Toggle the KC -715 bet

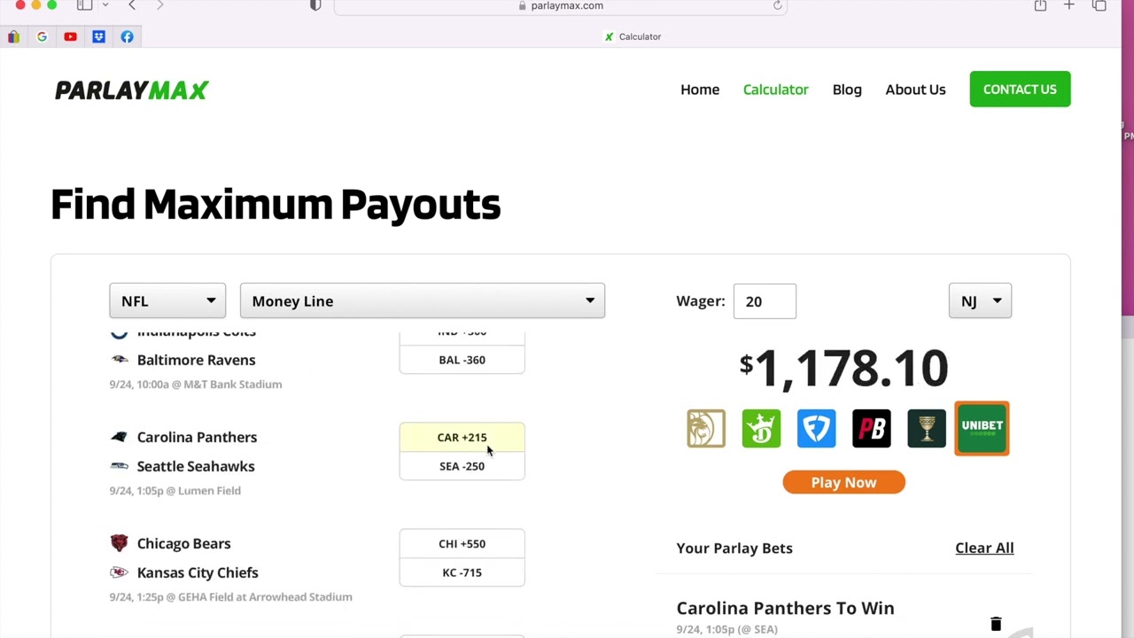[x=462, y=572]
